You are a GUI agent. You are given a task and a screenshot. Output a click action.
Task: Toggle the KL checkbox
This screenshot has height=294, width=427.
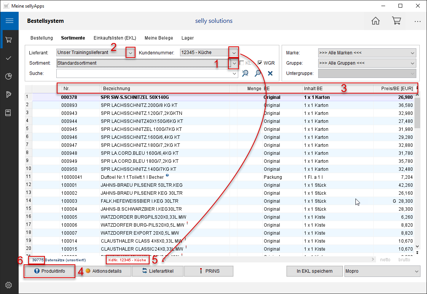pyautogui.click(x=242, y=63)
